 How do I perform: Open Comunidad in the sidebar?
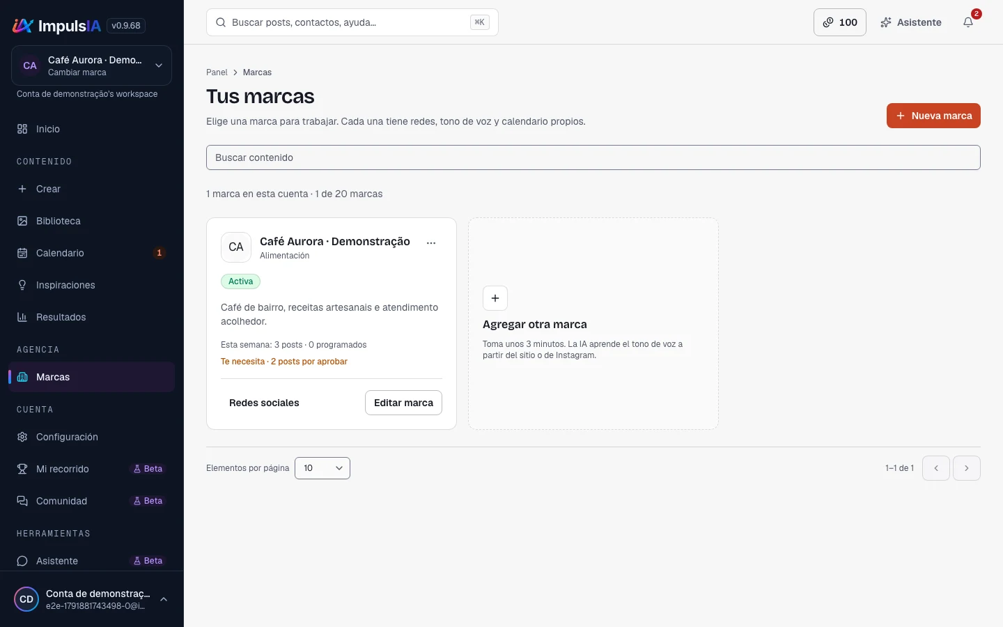coord(91,501)
